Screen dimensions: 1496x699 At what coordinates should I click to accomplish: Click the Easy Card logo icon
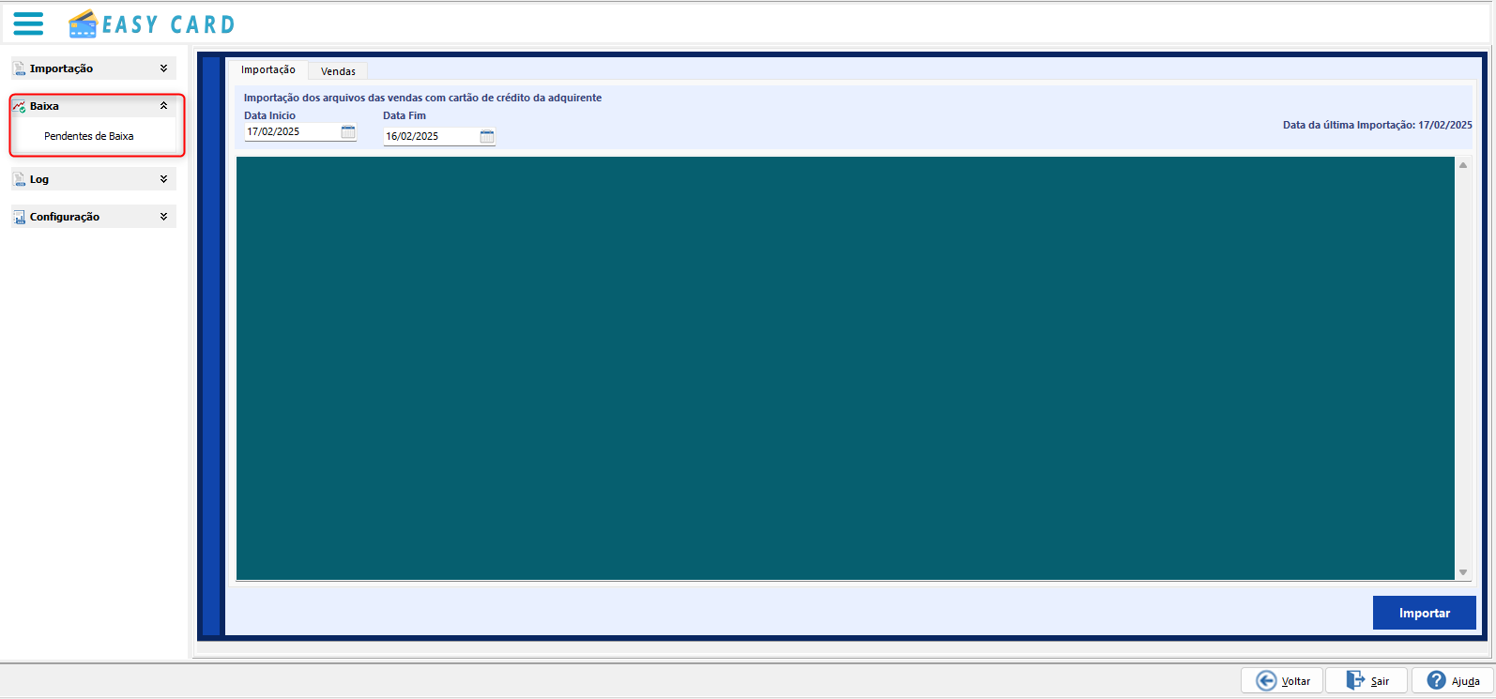click(x=84, y=23)
